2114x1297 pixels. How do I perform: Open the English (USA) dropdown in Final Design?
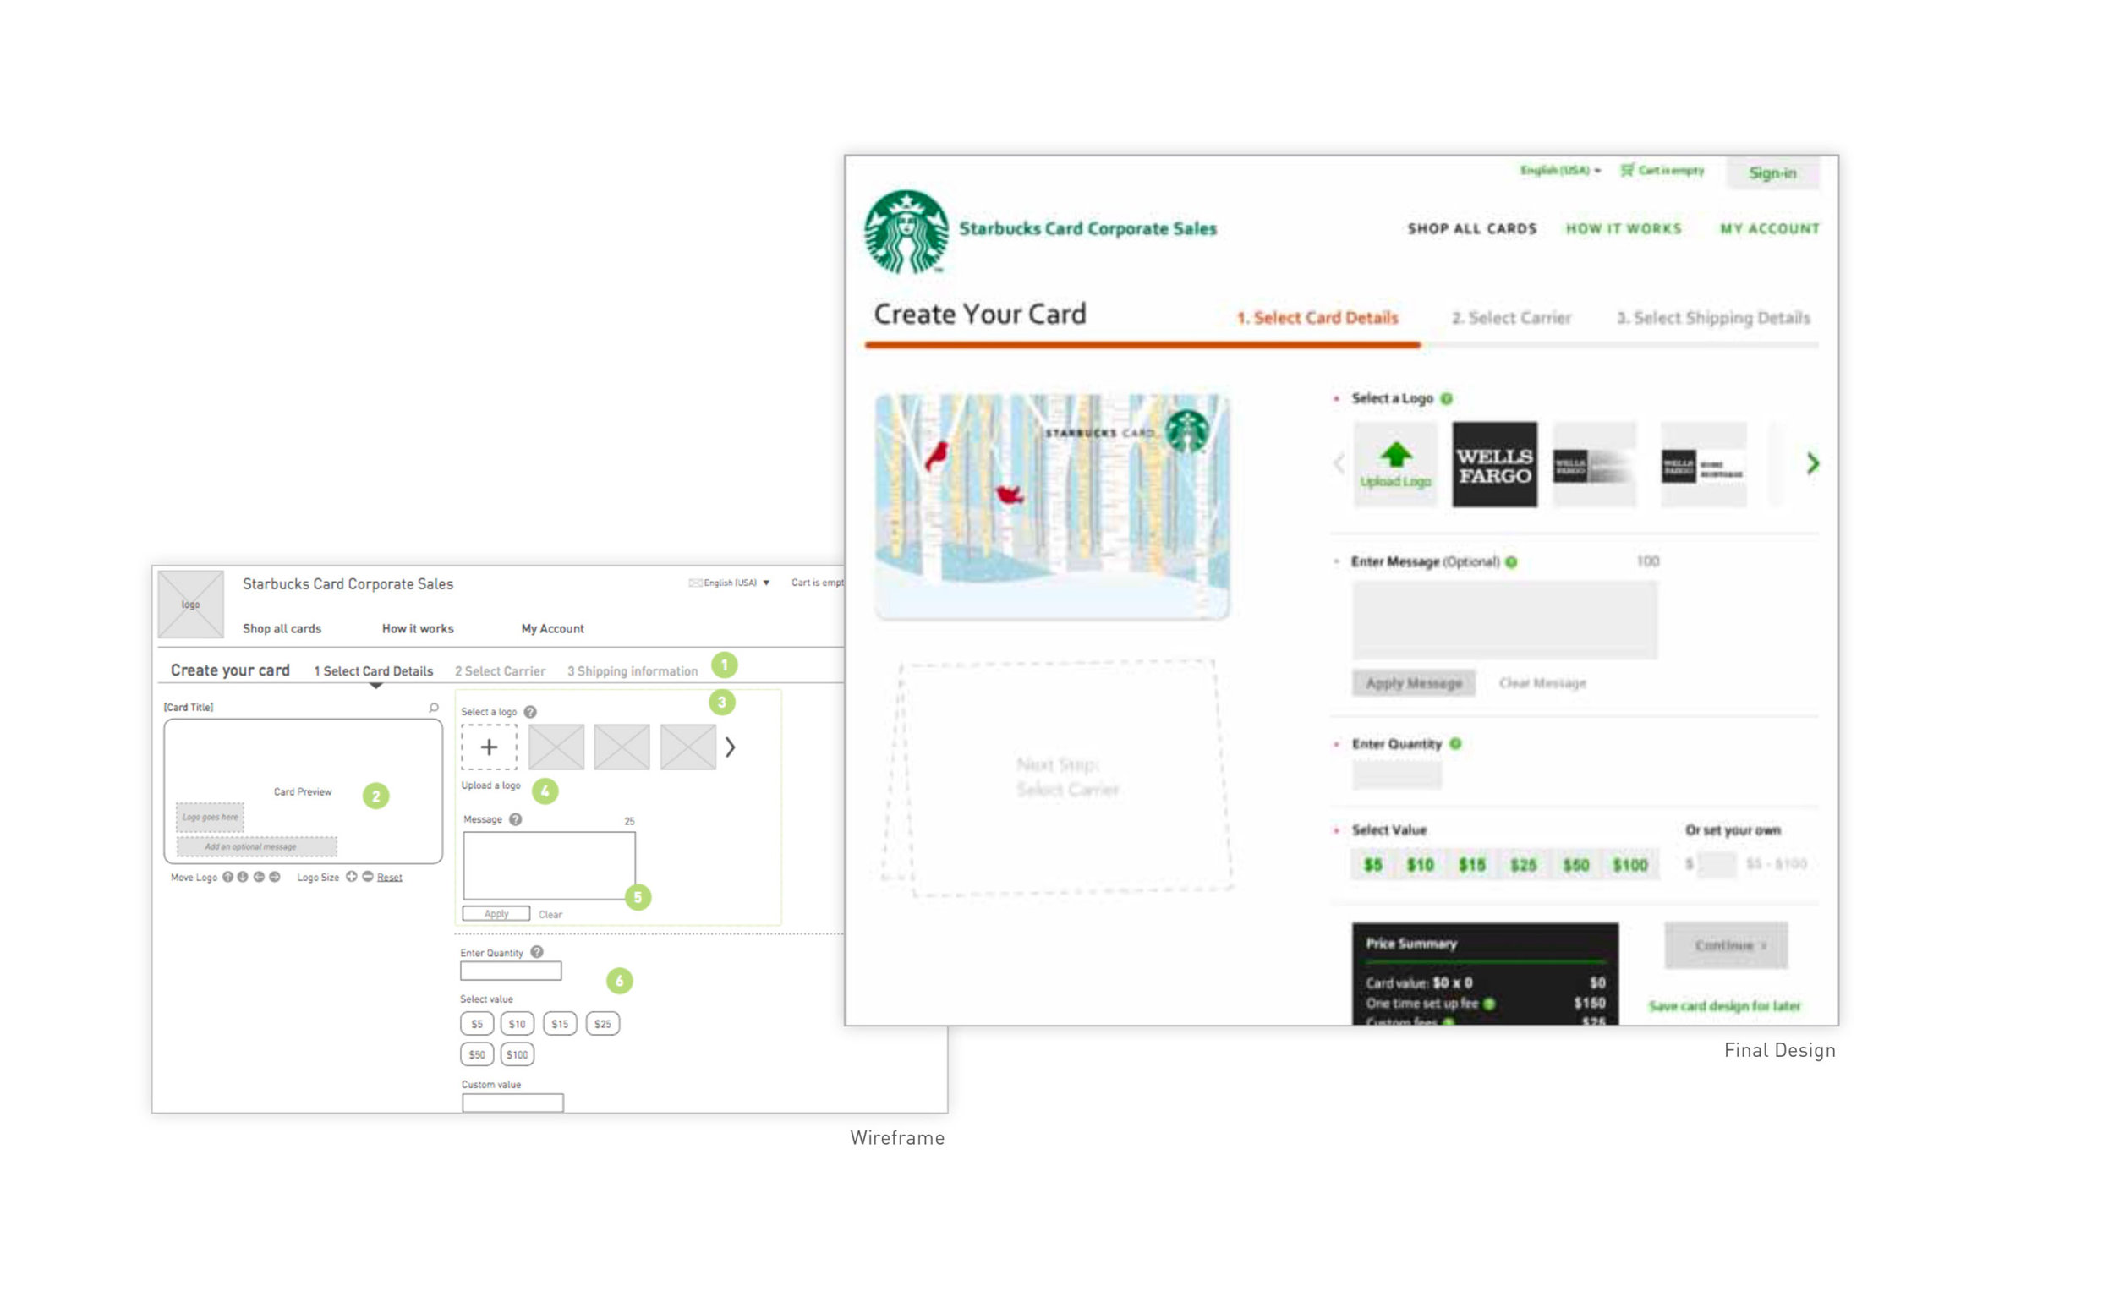click(1561, 171)
